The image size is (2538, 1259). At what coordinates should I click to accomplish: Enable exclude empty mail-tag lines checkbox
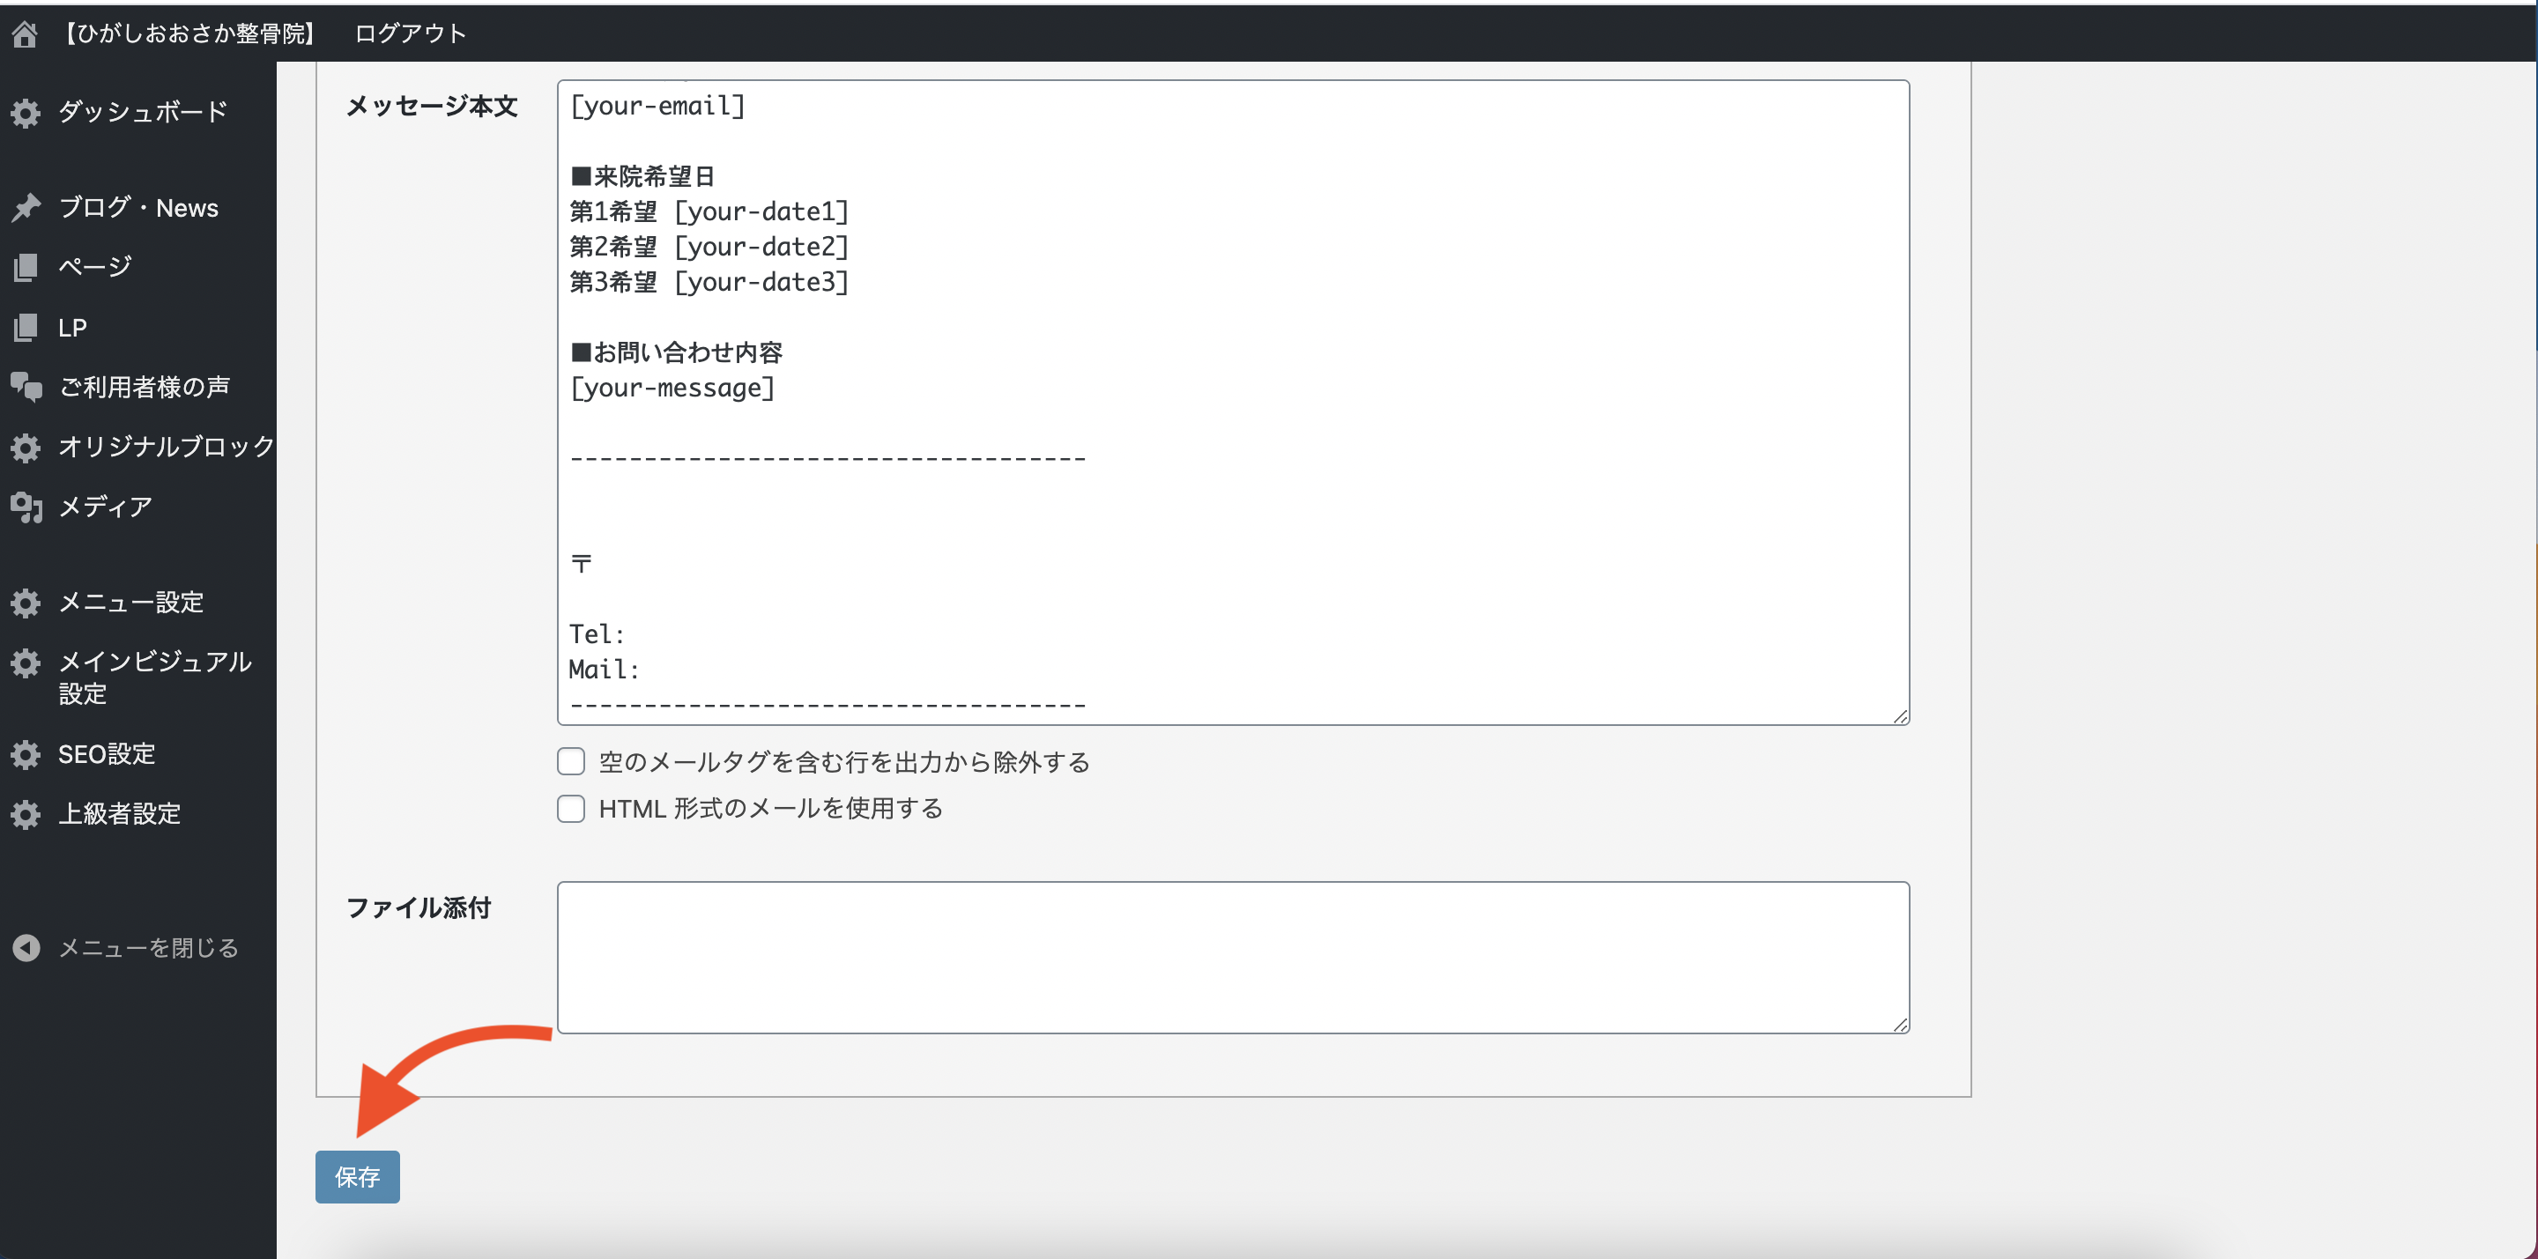point(571,761)
